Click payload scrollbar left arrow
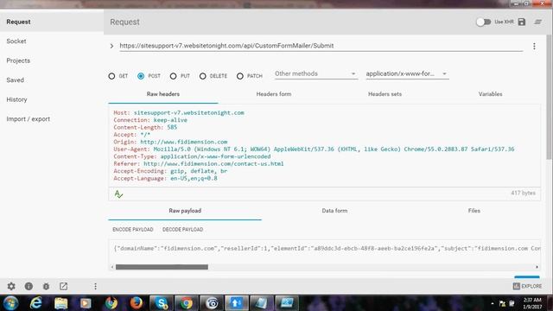The width and height of the screenshot is (553, 311). click(x=112, y=267)
